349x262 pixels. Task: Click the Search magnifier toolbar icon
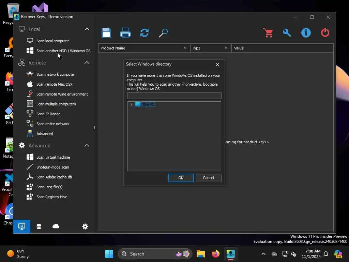tap(163, 33)
